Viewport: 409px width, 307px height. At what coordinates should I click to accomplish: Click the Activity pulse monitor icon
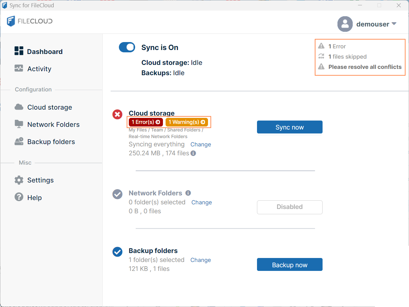click(x=19, y=69)
